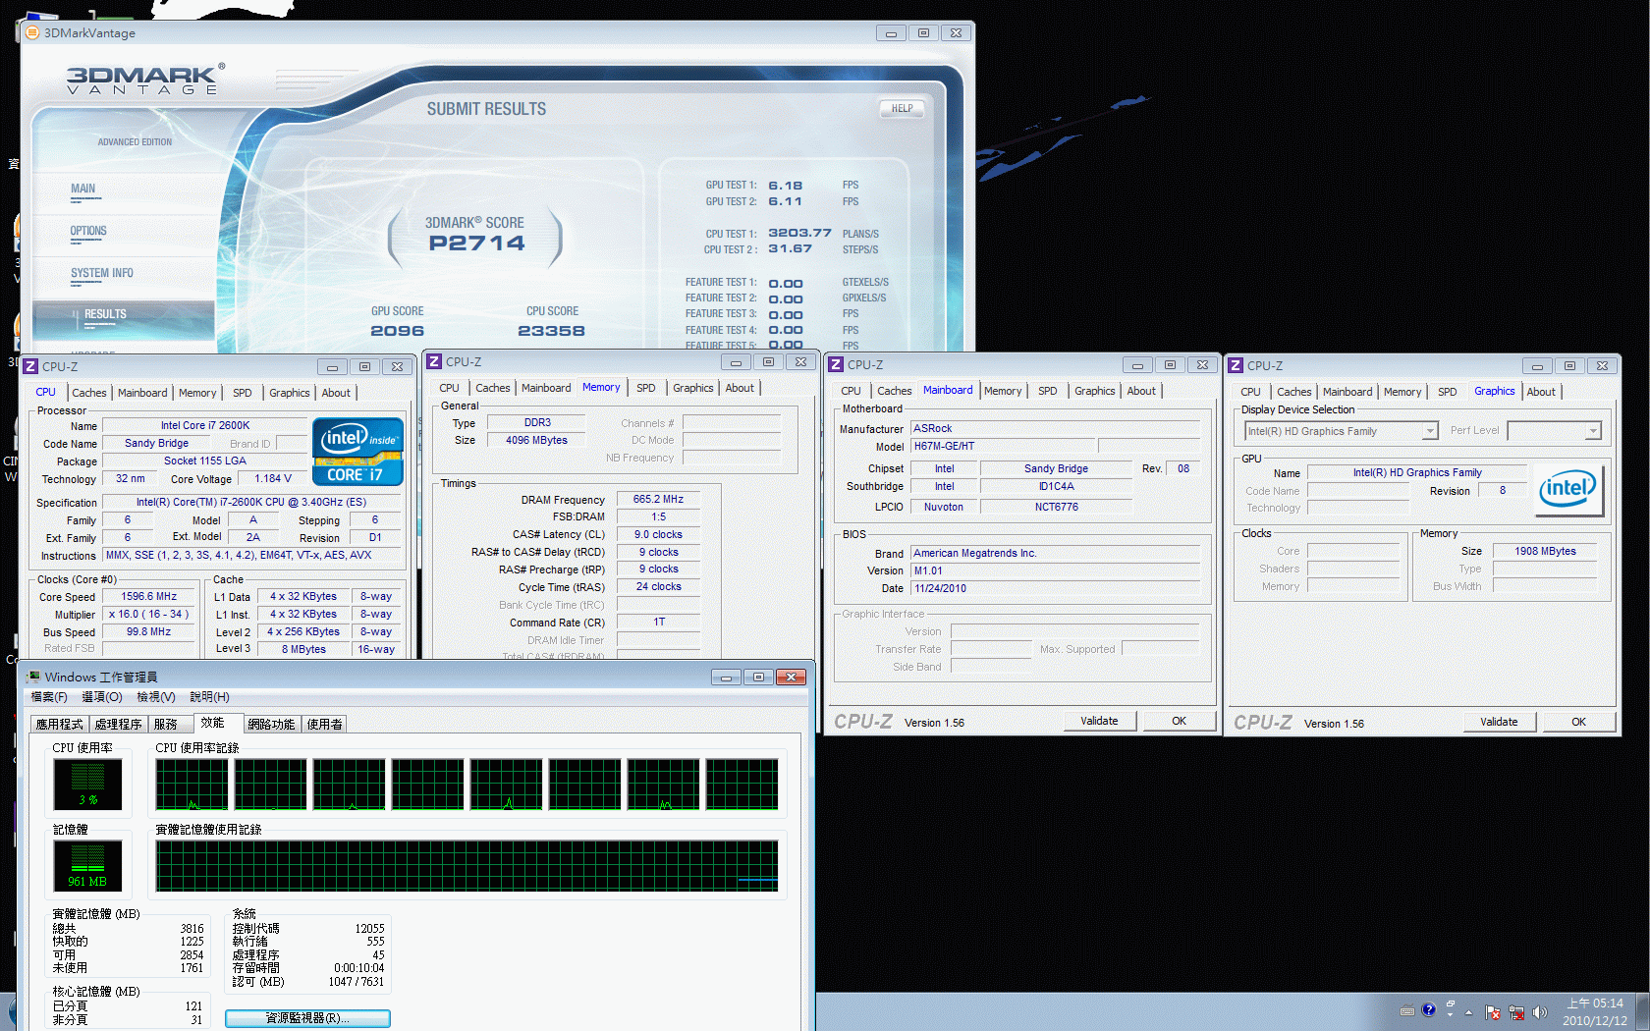
Task: Click the Code Name value Sandy Bridge
Action: click(x=157, y=443)
